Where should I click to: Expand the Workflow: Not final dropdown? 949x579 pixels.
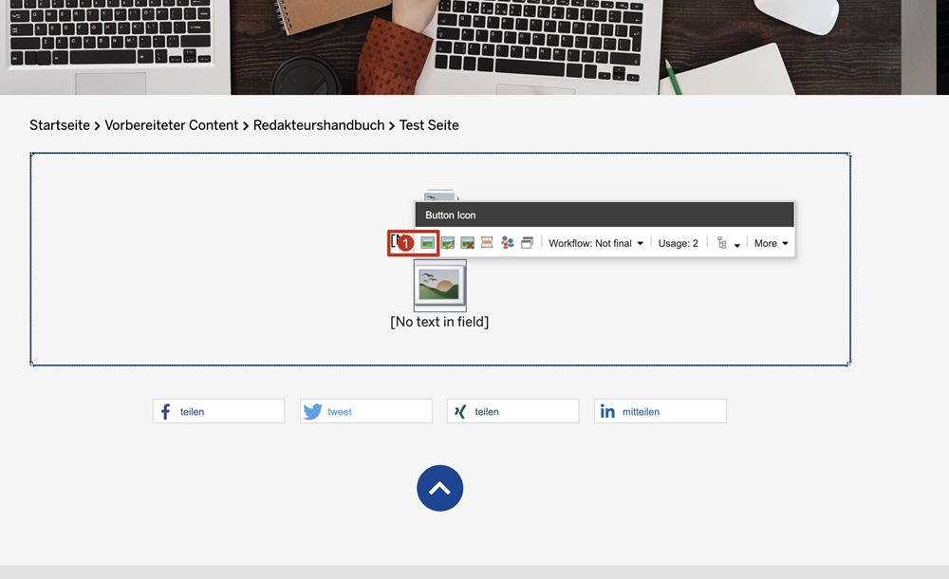[596, 244]
